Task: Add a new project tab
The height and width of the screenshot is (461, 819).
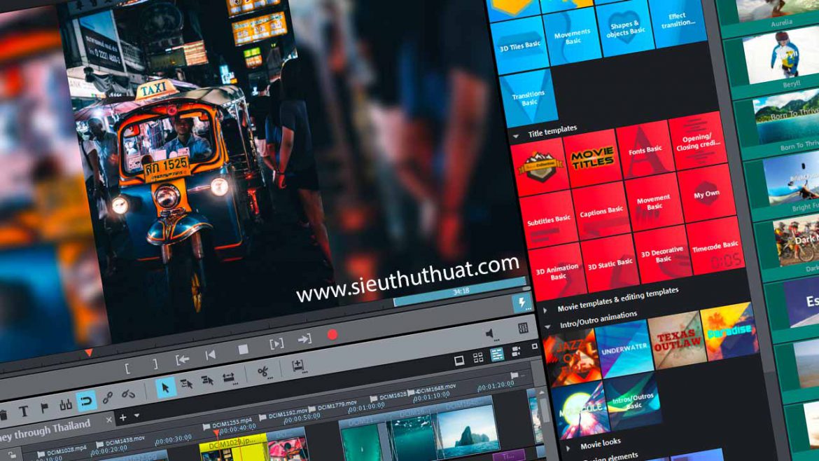Action: click(122, 418)
